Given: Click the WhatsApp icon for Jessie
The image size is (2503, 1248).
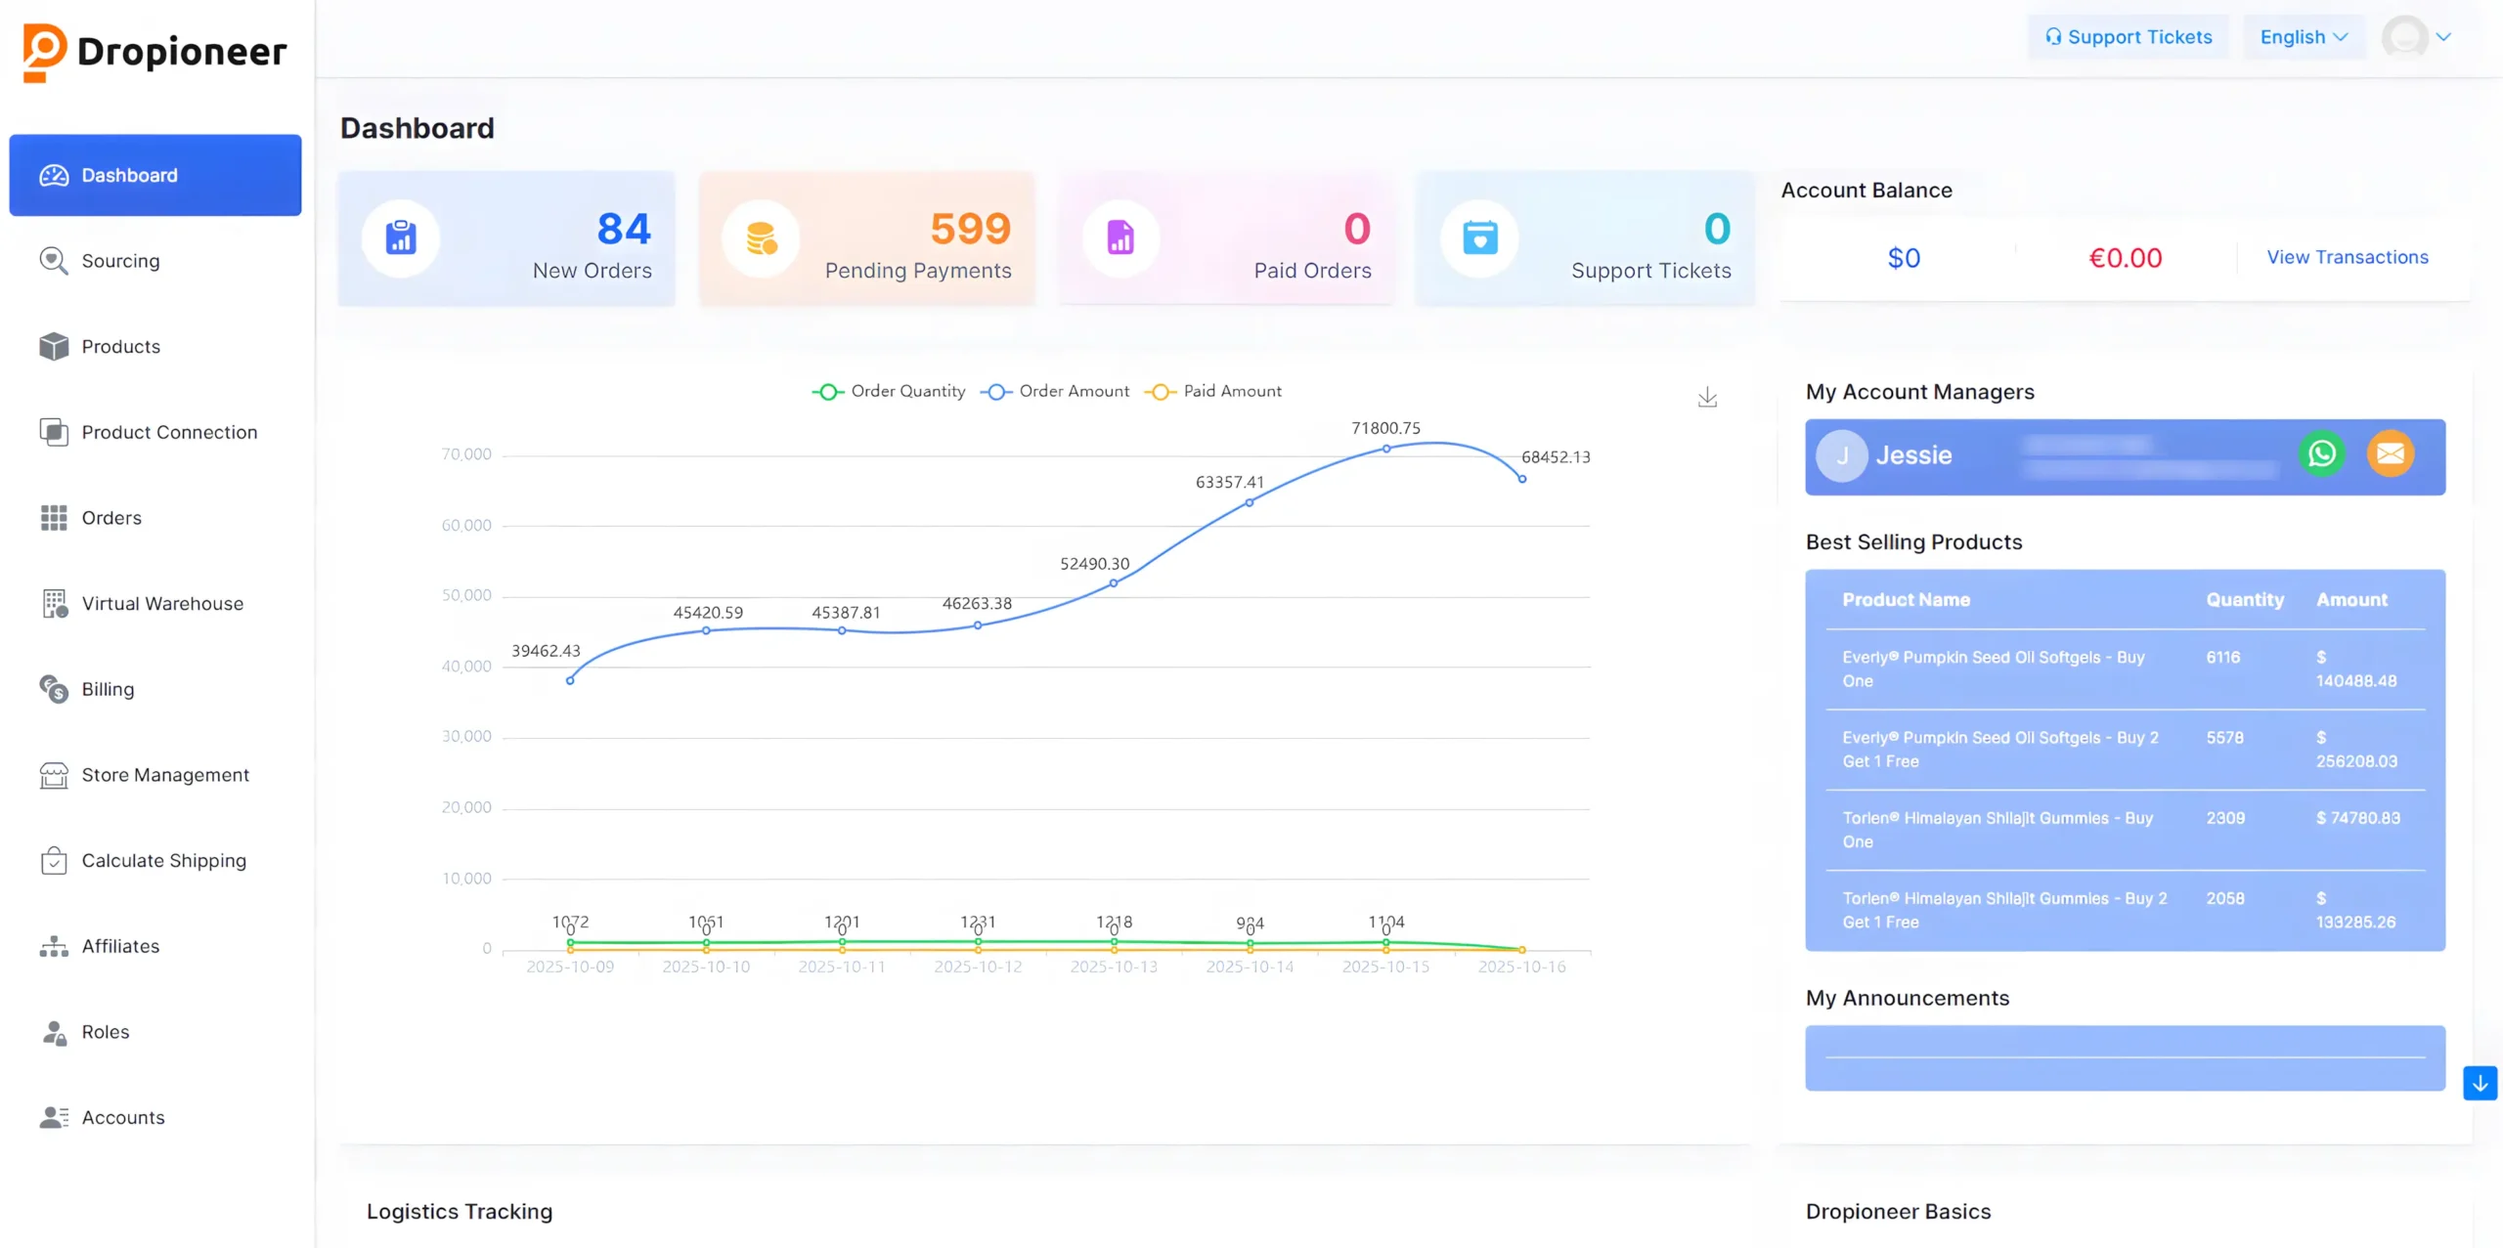Looking at the screenshot, I should tap(2321, 454).
